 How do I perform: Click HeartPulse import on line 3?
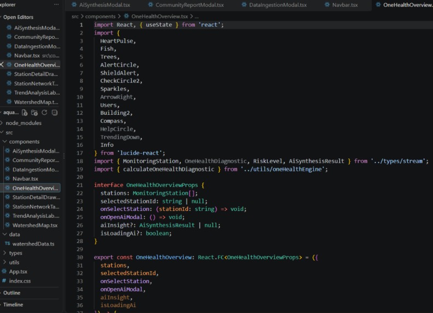point(116,41)
